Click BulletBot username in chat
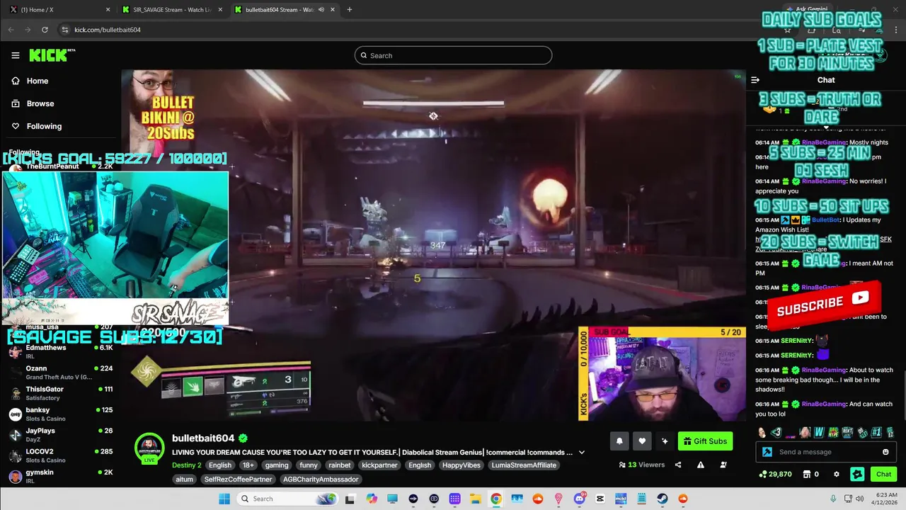 [826, 220]
